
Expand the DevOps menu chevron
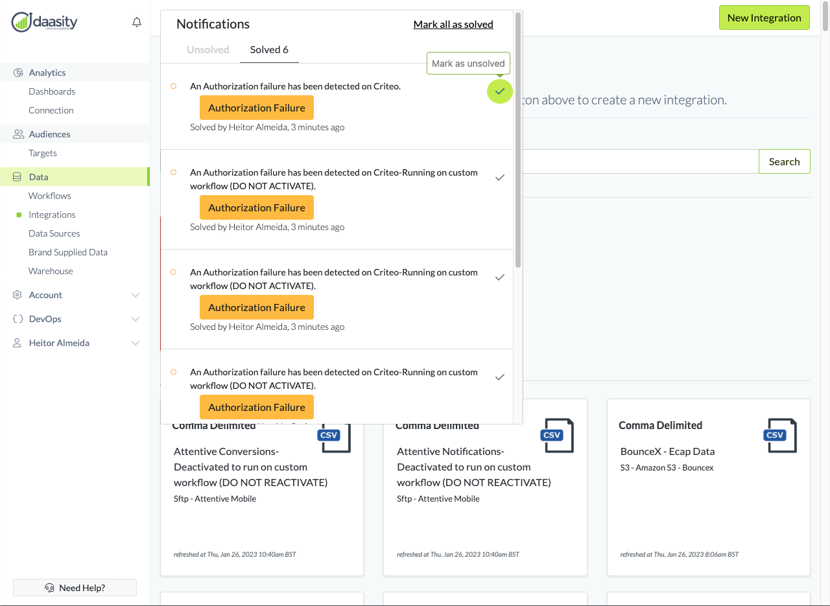136,319
